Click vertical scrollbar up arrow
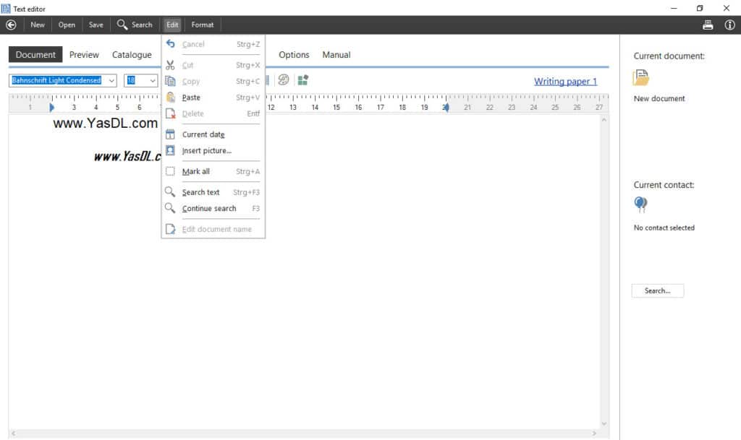Screen dimensions: 741x440 (x=604, y=120)
